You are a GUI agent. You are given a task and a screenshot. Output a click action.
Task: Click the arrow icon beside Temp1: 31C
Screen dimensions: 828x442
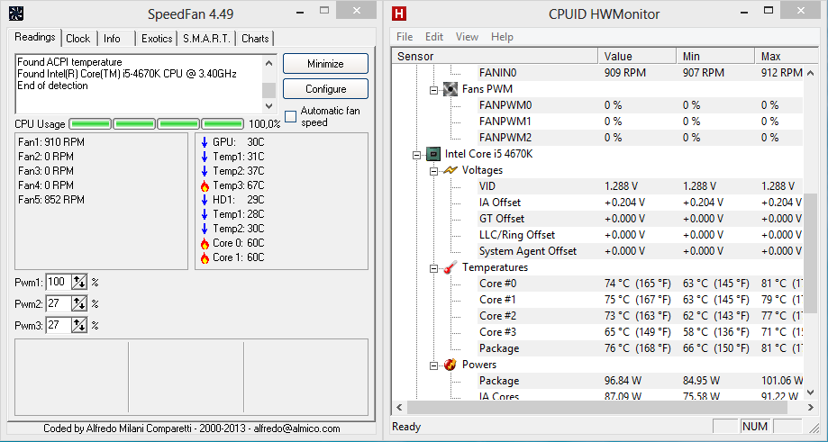[205, 157]
